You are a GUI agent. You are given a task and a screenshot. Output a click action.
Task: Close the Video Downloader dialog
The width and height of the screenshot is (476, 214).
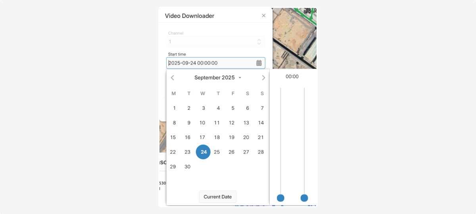(264, 16)
